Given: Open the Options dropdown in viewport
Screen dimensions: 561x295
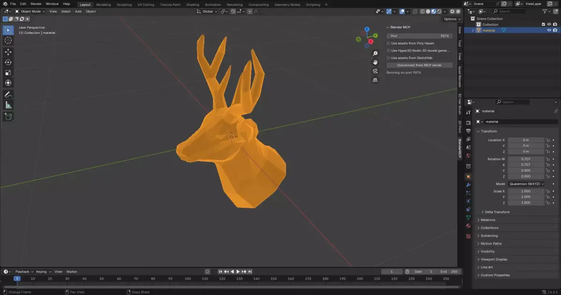Looking at the screenshot, I should tap(452, 19).
